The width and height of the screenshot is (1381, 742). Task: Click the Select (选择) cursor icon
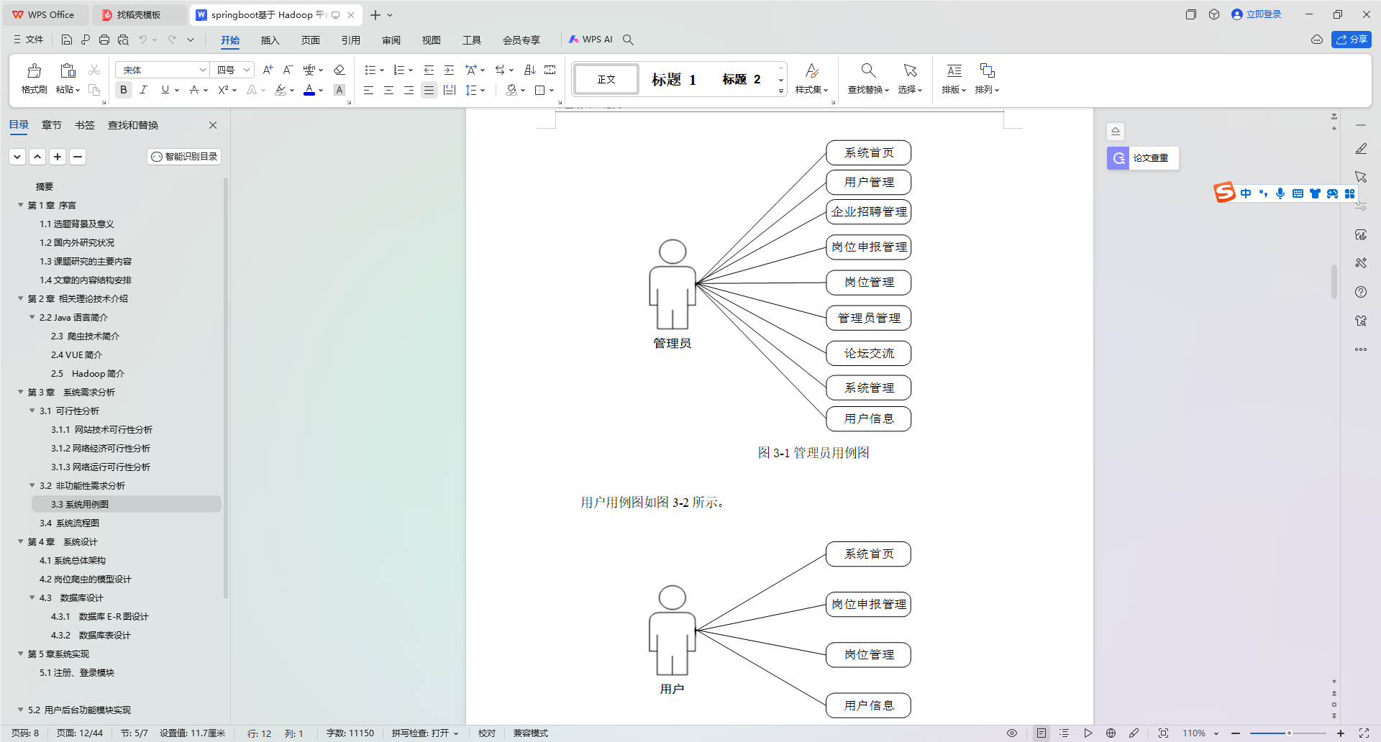(x=910, y=70)
